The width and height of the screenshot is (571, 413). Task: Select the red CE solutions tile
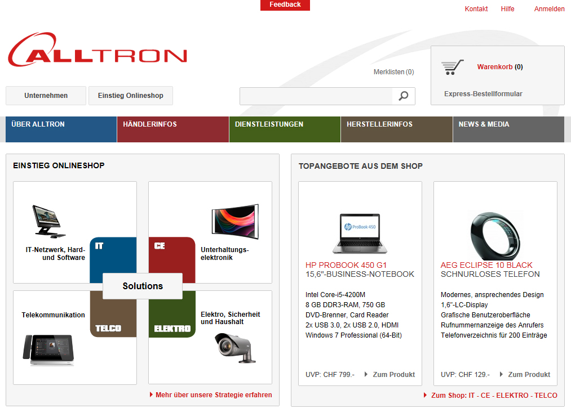(x=172, y=259)
